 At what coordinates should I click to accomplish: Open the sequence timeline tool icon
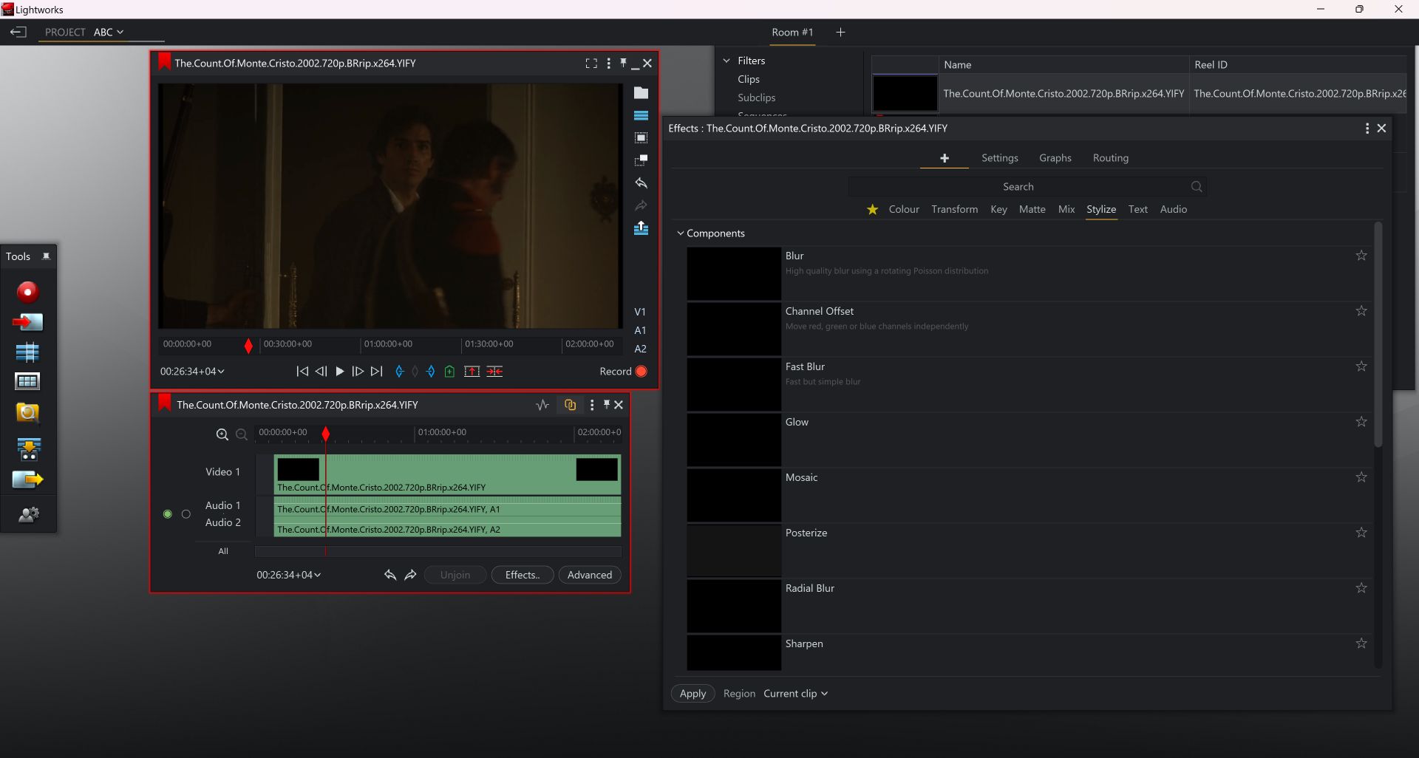tap(27, 352)
